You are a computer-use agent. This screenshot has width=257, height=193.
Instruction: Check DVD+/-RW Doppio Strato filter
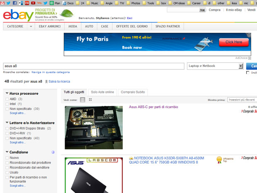point(7,129)
